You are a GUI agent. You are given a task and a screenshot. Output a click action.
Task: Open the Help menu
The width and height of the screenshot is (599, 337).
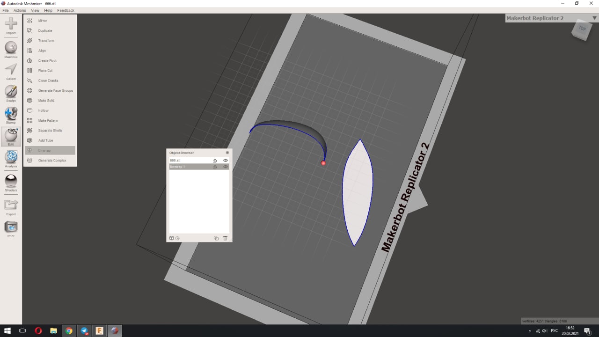[x=48, y=10]
